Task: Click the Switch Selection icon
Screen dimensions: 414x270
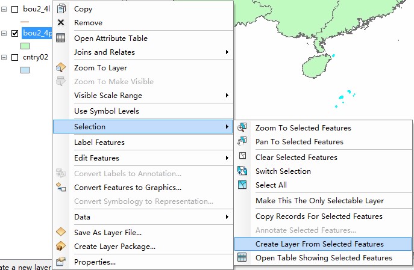Action: point(242,171)
